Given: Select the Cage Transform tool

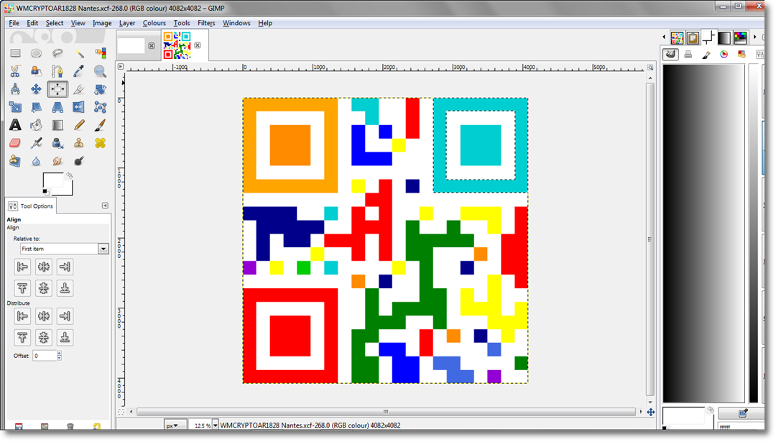Looking at the screenshot, I should [100, 107].
